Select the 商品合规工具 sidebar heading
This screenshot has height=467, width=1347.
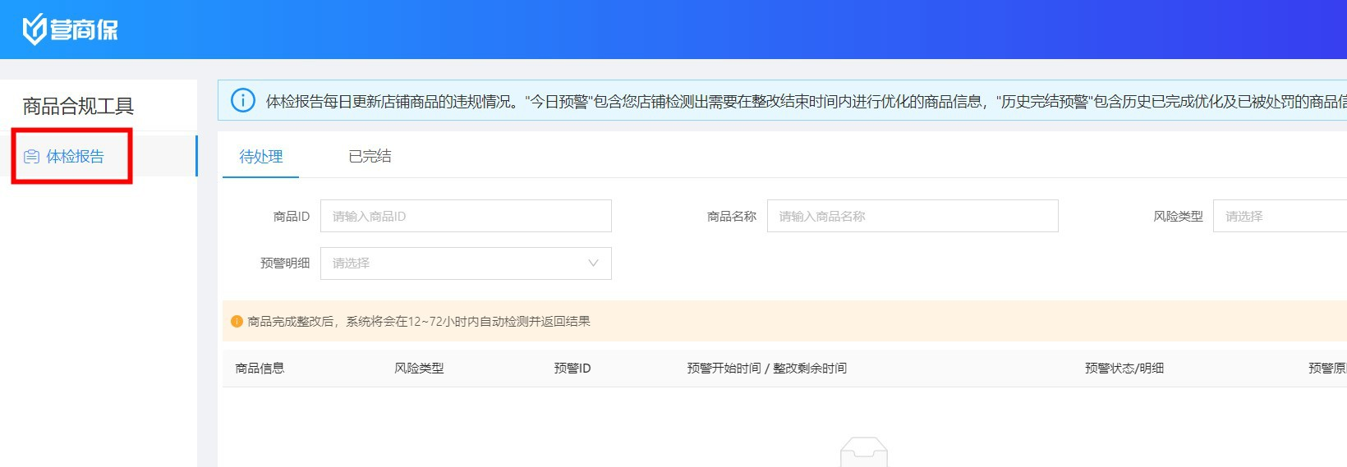[x=78, y=106]
